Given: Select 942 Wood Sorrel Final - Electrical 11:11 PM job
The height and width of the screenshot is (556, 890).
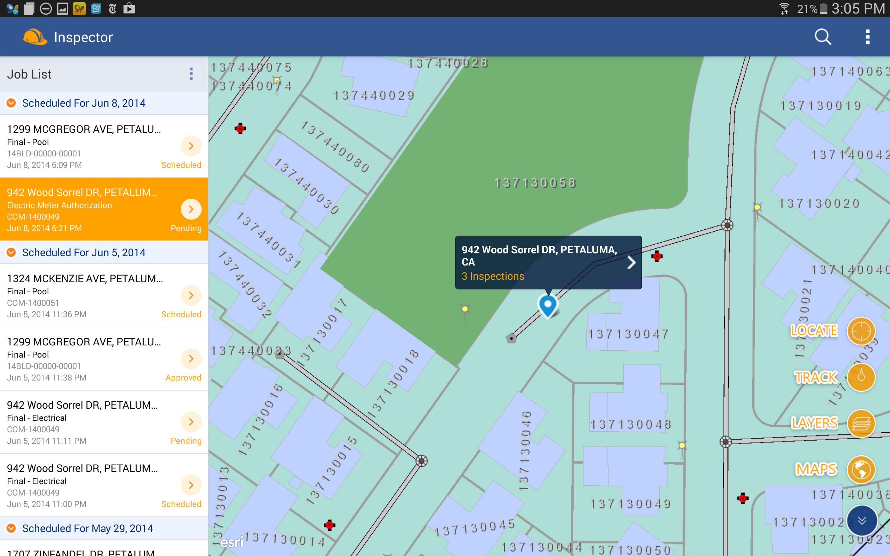Looking at the screenshot, I should coord(104,422).
